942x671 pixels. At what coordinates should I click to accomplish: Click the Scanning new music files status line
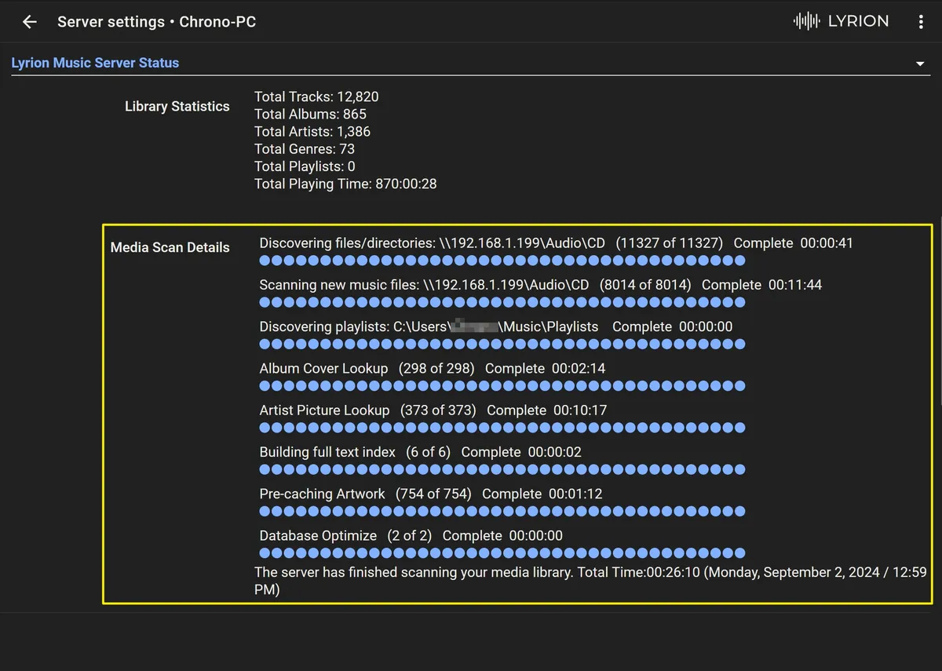[x=541, y=285]
